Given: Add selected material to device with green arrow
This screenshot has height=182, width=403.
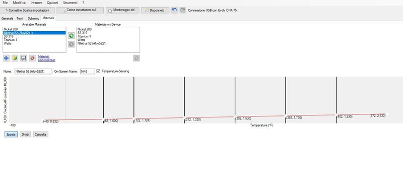Looking at the screenshot, I should coord(71,36).
